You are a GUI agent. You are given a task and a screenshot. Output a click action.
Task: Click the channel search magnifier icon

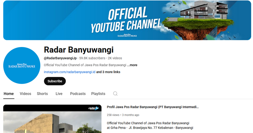[x=115, y=94]
